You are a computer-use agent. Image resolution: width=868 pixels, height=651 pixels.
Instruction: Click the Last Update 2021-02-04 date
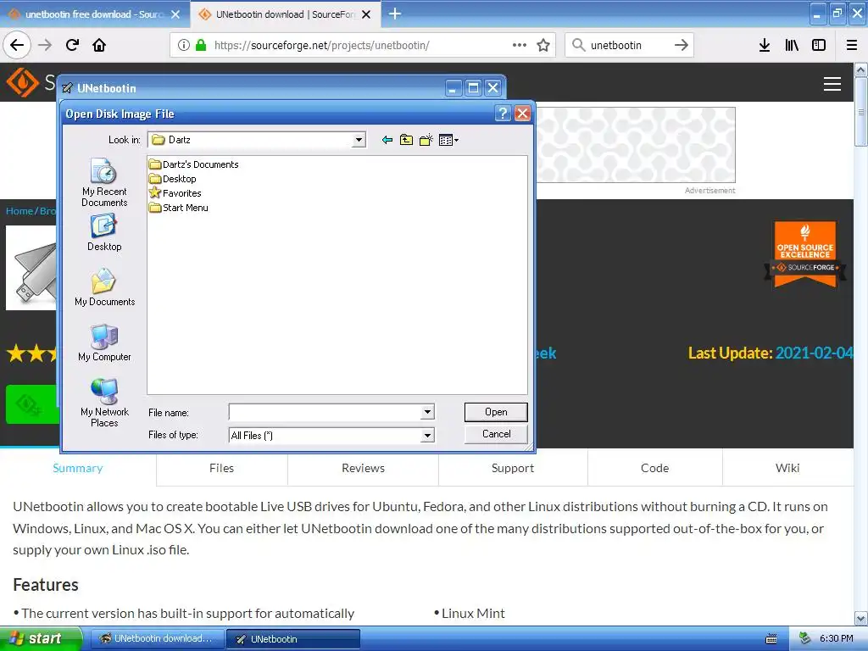814,353
